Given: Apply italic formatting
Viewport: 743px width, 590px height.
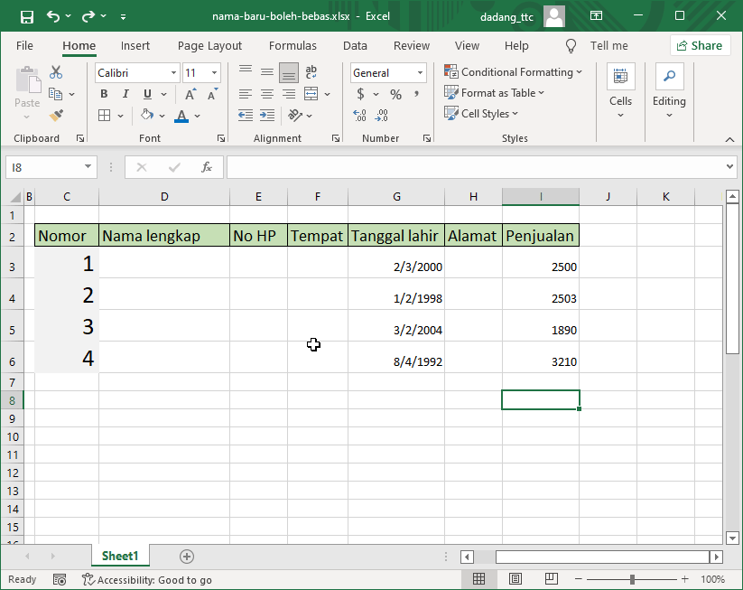Looking at the screenshot, I should [125, 93].
